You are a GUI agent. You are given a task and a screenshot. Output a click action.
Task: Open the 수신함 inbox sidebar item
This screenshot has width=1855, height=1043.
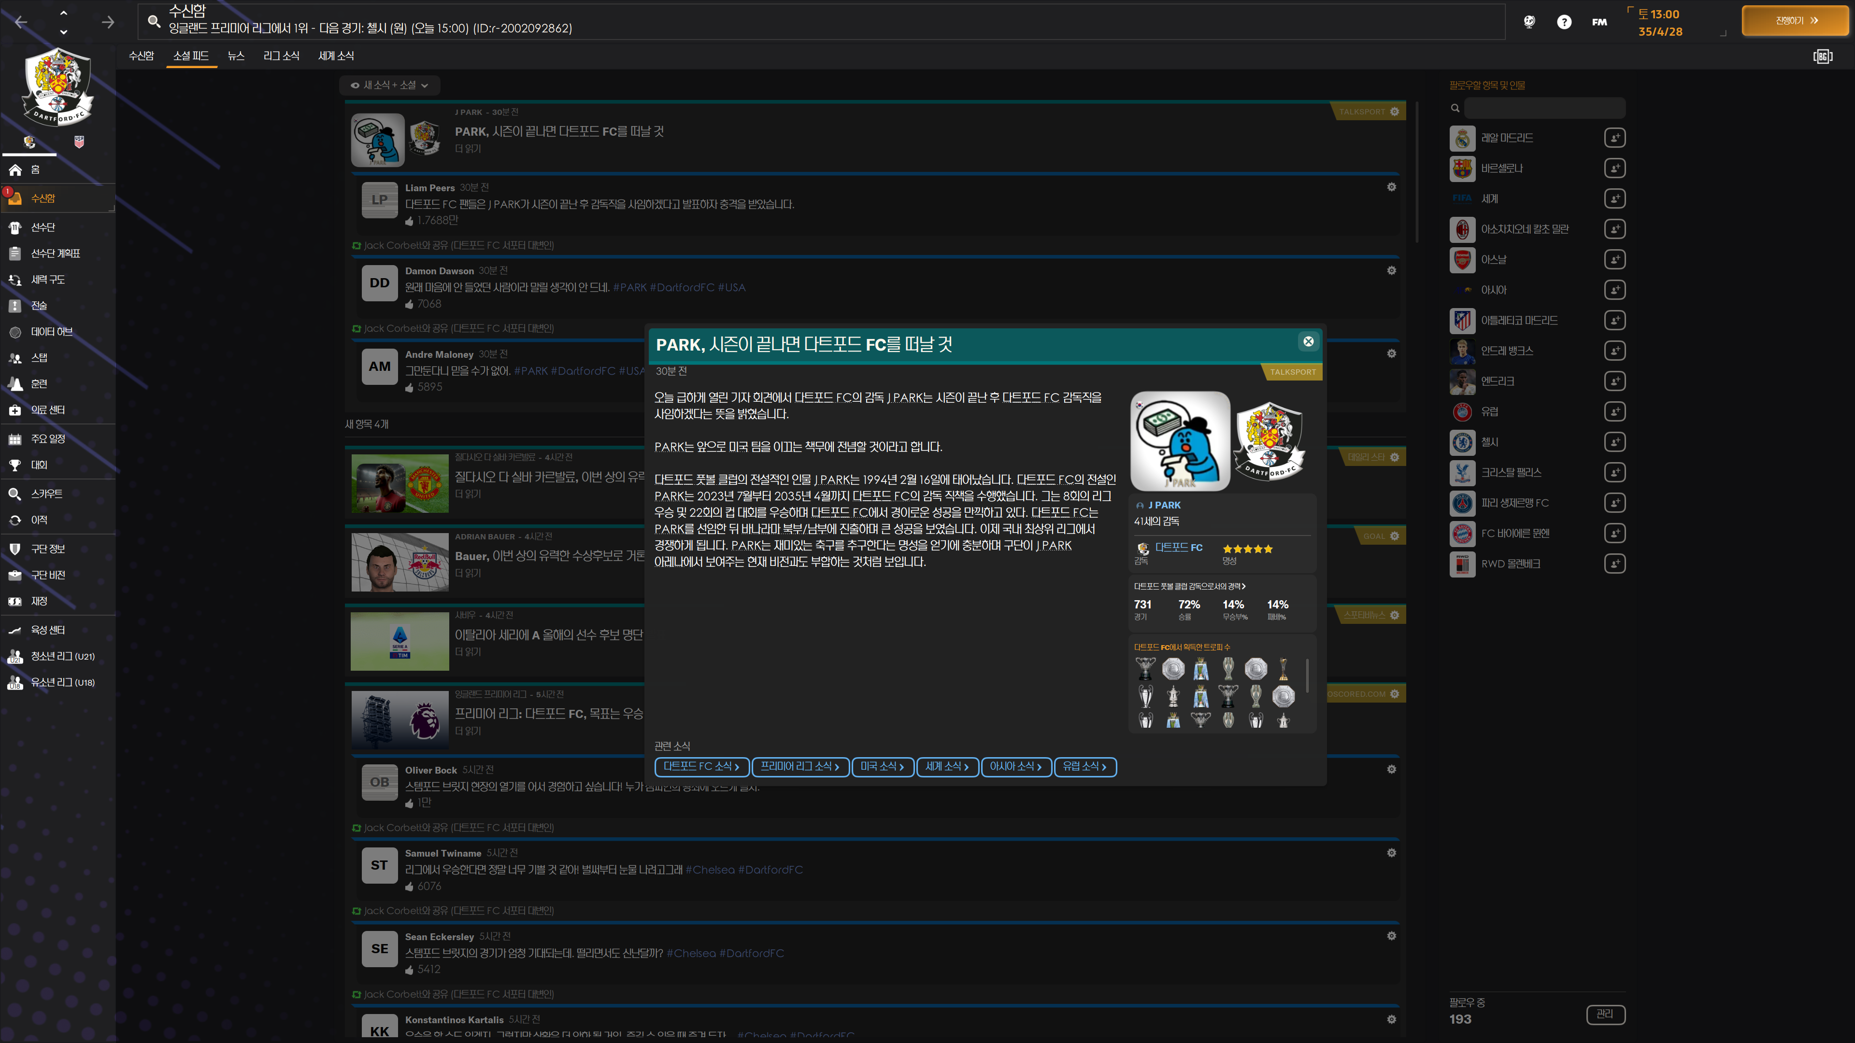pos(57,198)
